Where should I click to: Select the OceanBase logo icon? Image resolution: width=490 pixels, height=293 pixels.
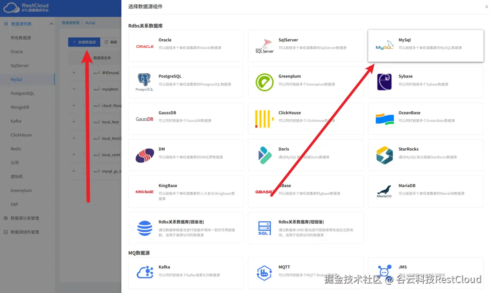[x=385, y=119]
